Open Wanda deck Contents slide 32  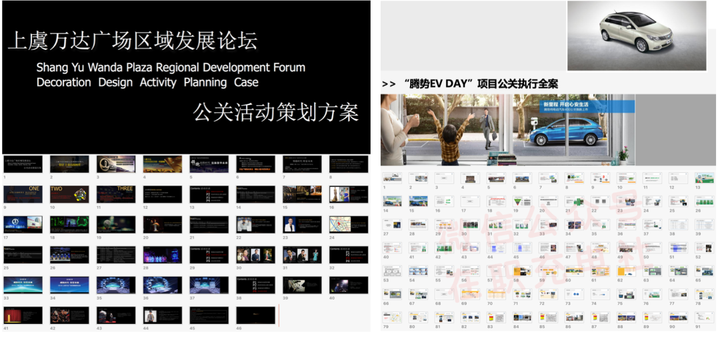(349, 255)
